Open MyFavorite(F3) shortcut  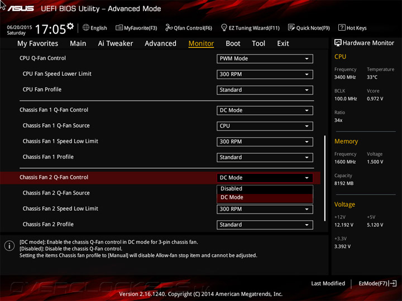click(x=136, y=28)
